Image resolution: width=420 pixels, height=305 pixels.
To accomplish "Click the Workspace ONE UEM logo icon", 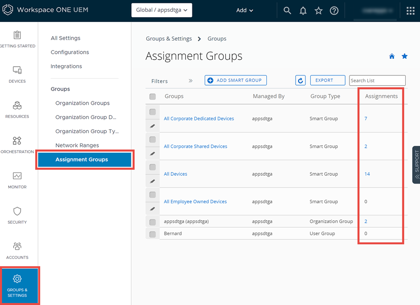I will pyautogui.click(x=7, y=10).
